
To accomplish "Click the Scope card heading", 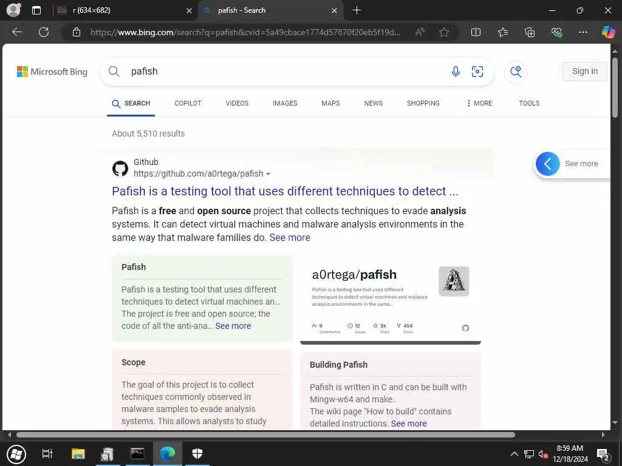I will [x=133, y=362].
